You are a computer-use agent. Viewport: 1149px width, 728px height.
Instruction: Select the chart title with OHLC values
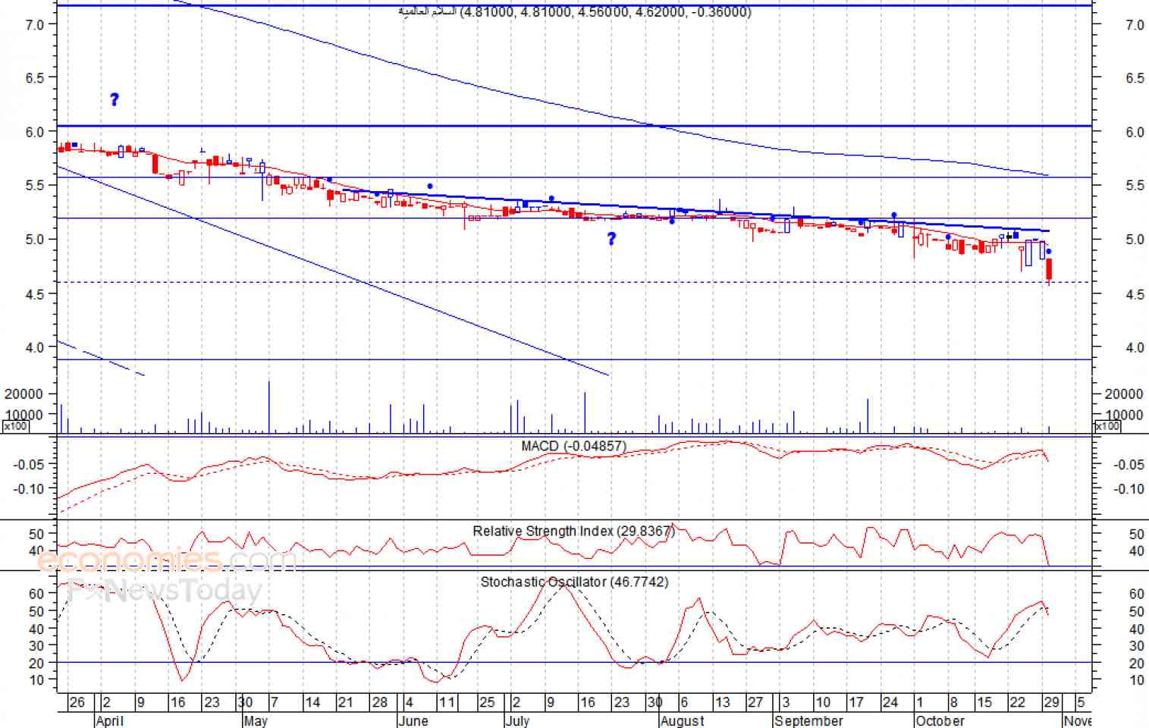tap(575, 11)
